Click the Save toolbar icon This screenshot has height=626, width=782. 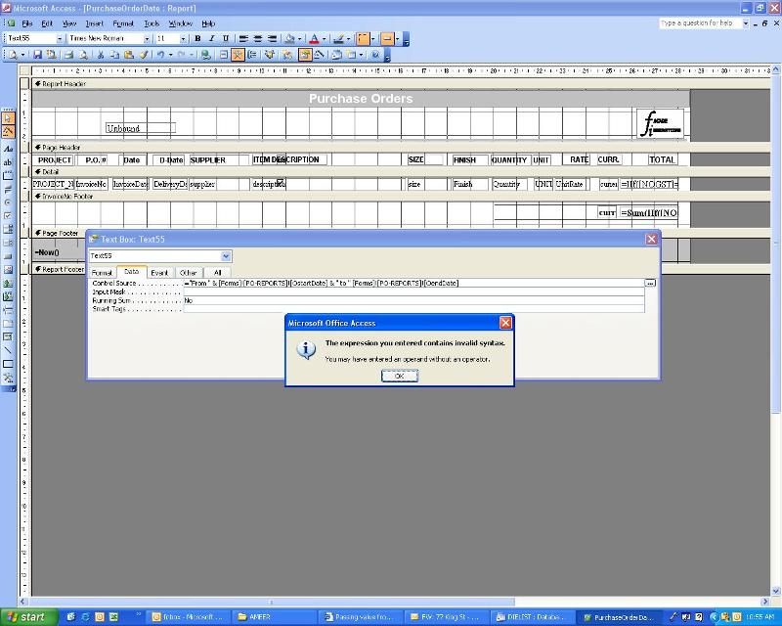(x=37, y=55)
